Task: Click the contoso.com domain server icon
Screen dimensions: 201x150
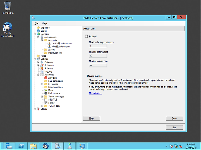Action: (x=42, y=37)
